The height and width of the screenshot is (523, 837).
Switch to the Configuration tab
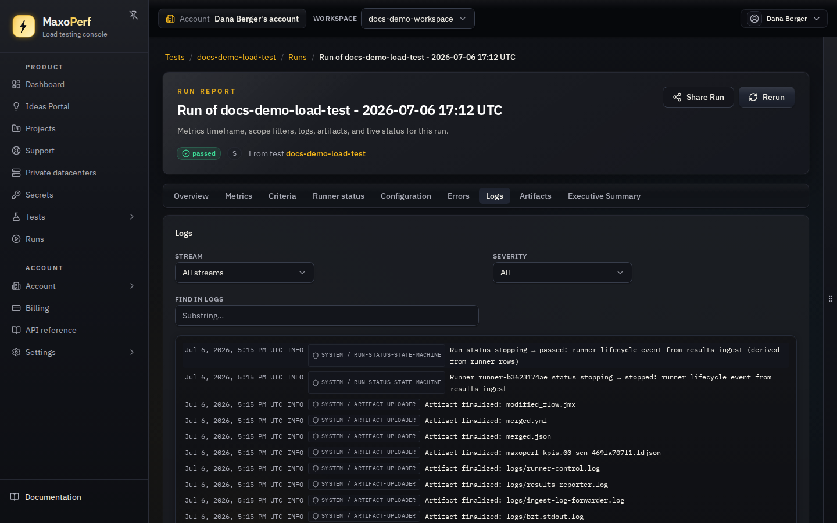(x=406, y=196)
